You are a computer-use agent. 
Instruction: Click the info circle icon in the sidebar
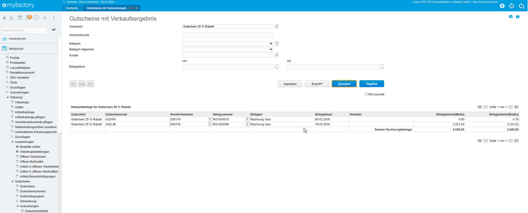36,18
